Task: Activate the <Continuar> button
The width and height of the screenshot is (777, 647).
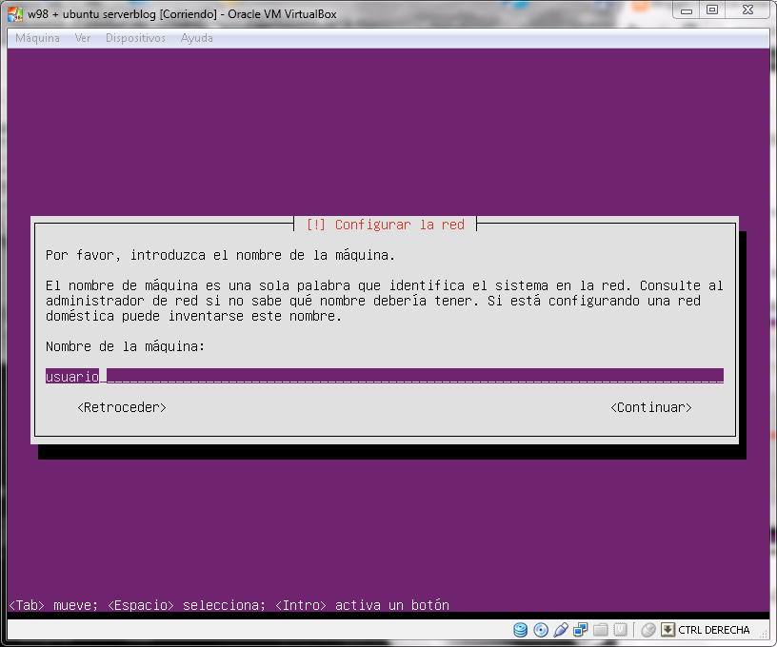Action: point(651,407)
